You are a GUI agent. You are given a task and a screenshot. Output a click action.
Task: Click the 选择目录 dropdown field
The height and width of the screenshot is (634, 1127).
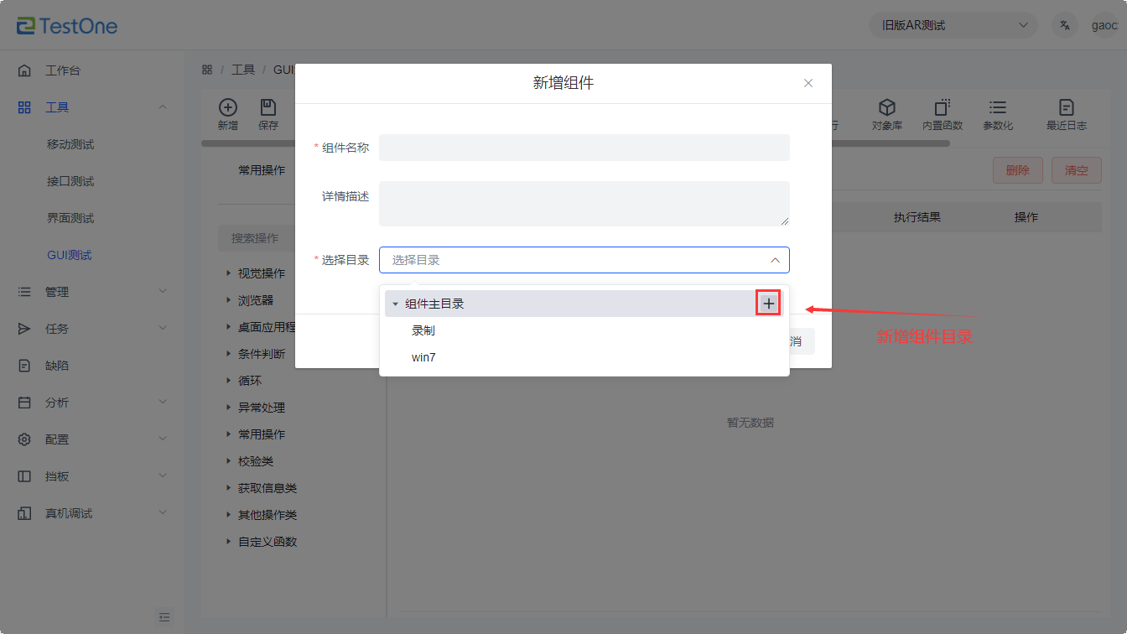coord(584,260)
